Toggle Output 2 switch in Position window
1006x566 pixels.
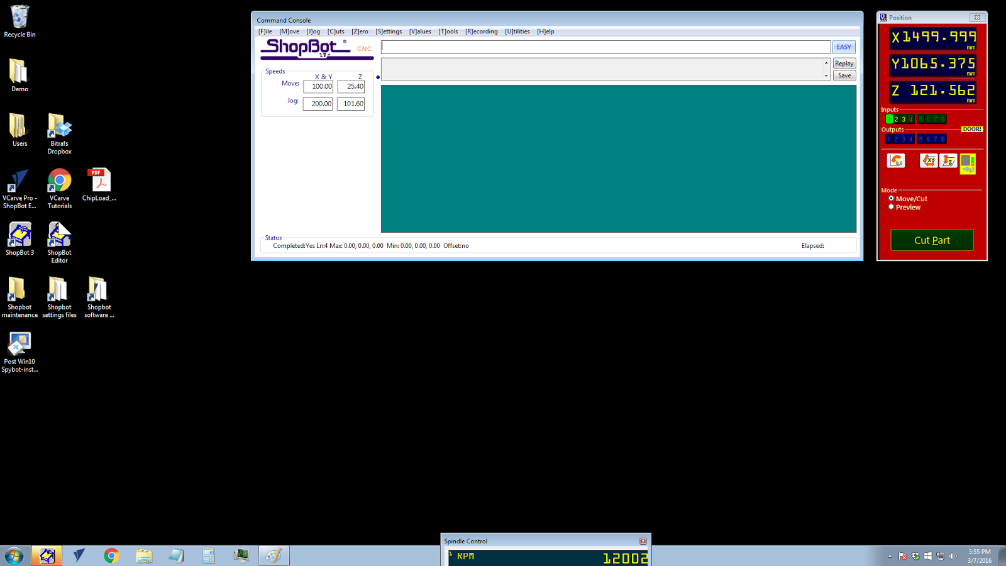coord(897,140)
